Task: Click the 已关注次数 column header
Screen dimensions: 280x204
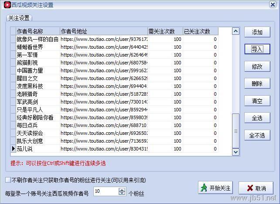Action: (200, 31)
